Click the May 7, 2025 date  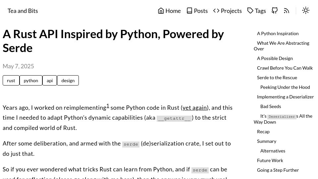(18, 66)
